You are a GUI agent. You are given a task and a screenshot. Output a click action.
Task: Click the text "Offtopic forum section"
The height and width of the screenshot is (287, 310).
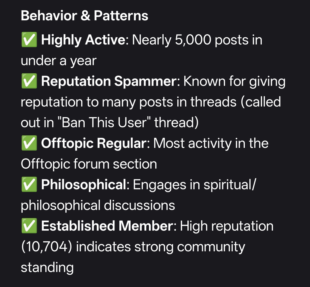point(89,164)
